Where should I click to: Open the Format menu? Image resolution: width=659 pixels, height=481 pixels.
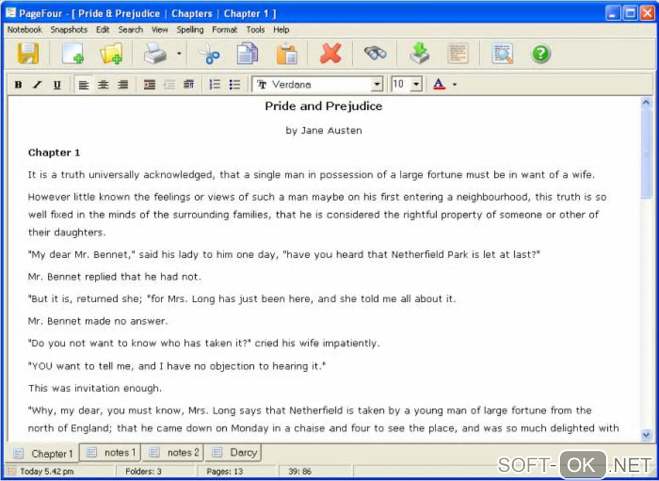click(x=225, y=30)
